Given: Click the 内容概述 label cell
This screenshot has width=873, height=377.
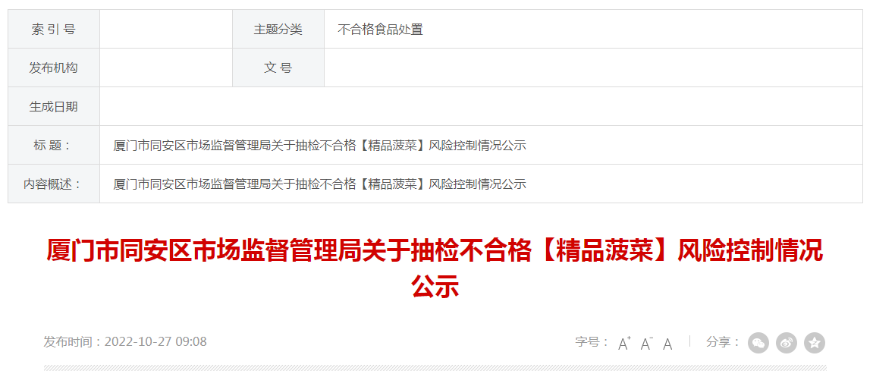Looking at the screenshot, I should click(x=53, y=184).
